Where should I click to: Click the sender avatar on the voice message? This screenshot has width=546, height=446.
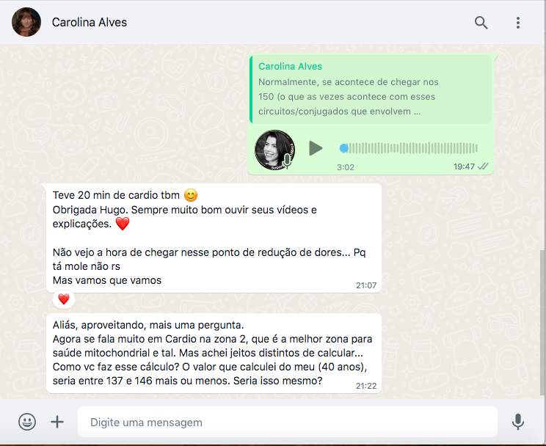tap(274, 150)
